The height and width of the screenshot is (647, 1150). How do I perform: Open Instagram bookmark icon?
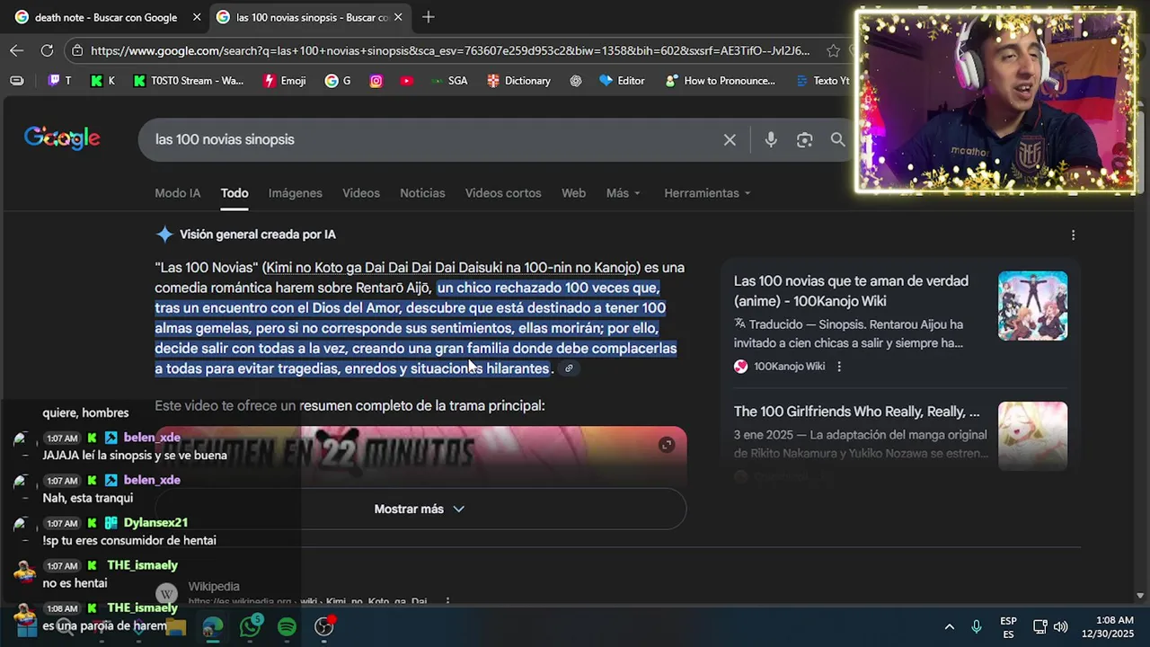(x=376, y=80)
